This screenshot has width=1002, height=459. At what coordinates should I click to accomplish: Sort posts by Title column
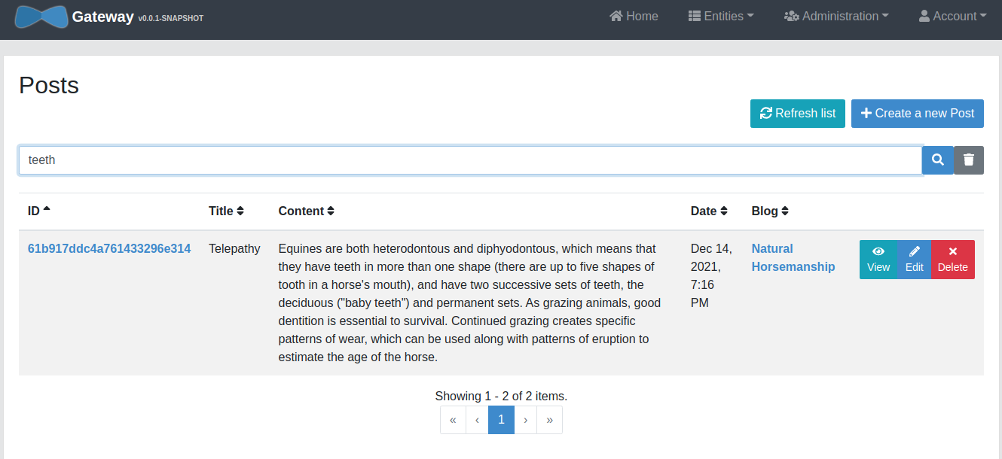coord(226,211)
